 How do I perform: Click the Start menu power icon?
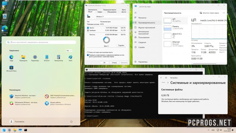click(x=71, y=121)
